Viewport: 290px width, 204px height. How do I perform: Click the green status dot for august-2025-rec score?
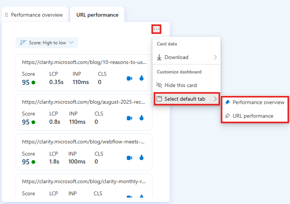(x=33, y=122)
